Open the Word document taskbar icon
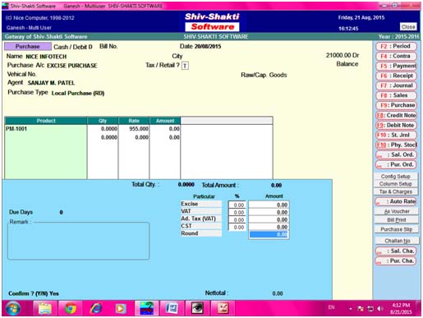This screenshot has height=318, width=423. click(x=172, y=308)
